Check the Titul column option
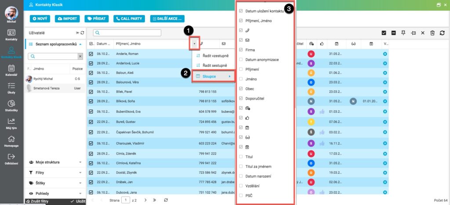The width and height of the screenshot is (450, 205). [241, 157]
